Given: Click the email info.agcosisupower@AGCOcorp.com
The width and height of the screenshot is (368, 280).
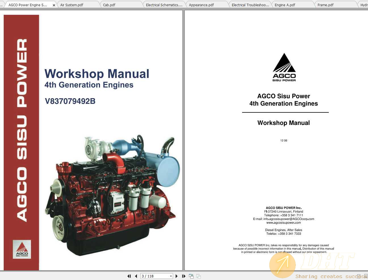Looking at the screenshot, I should 289,219.
